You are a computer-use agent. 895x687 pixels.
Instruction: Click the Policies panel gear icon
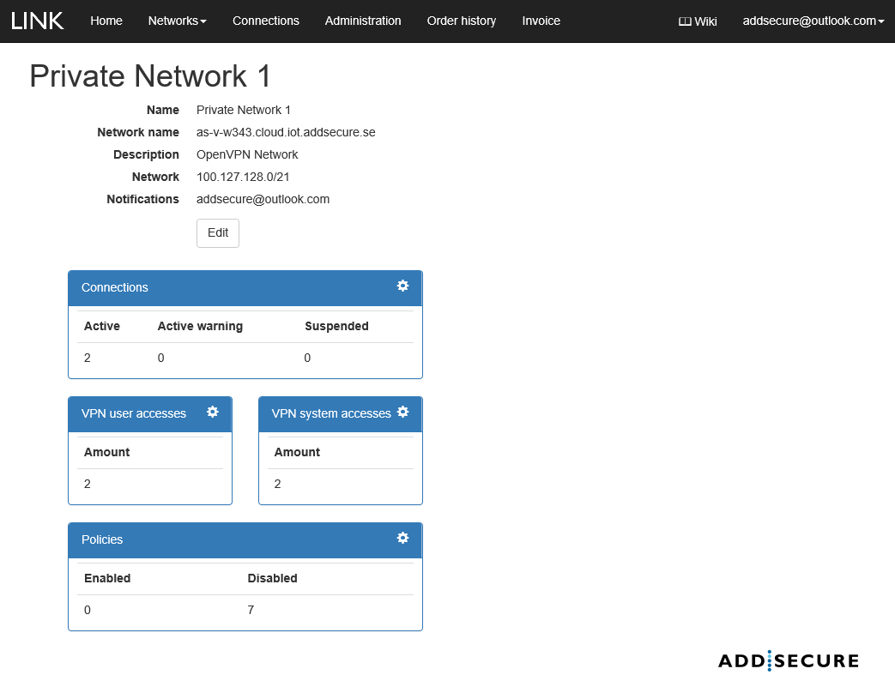tap(402, 539)
